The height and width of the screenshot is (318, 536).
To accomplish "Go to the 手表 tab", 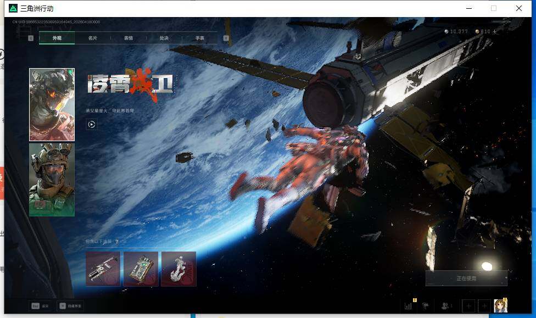I will click(200, 38).
